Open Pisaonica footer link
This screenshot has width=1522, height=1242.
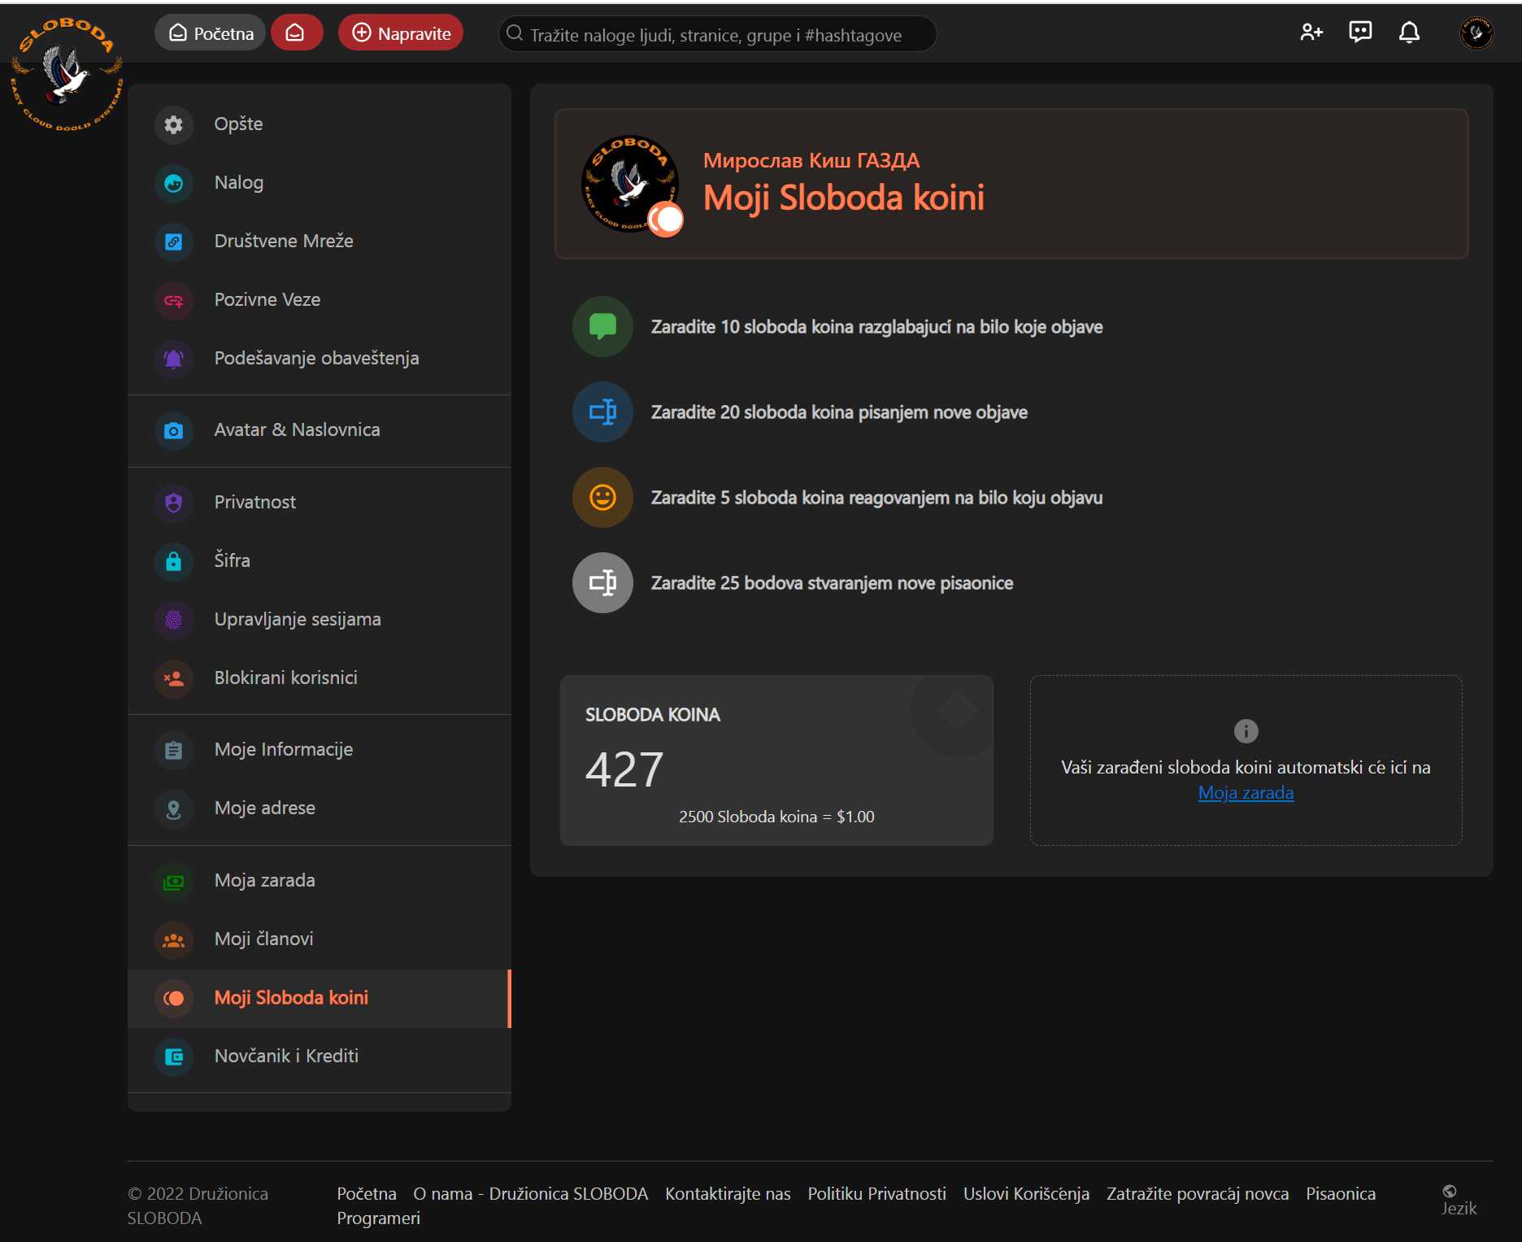tap(1341, 1193)
